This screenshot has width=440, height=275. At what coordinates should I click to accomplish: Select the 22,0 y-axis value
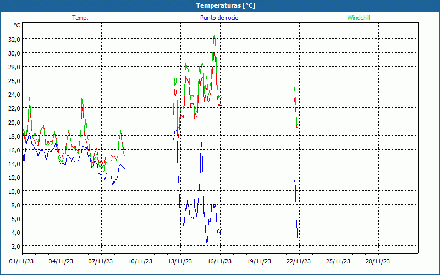tap(14, 108)
